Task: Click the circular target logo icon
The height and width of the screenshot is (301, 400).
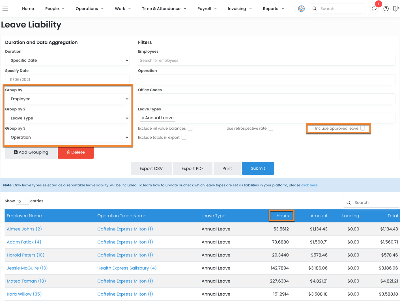Action: tap(301, 9)
